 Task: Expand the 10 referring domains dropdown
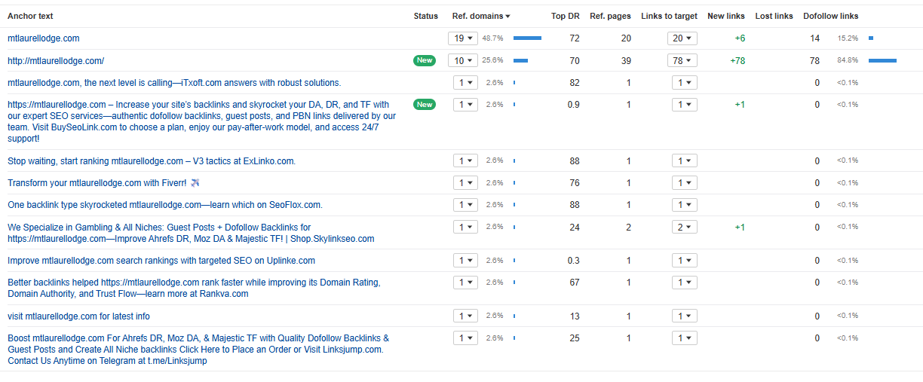(x=462, y=60)
